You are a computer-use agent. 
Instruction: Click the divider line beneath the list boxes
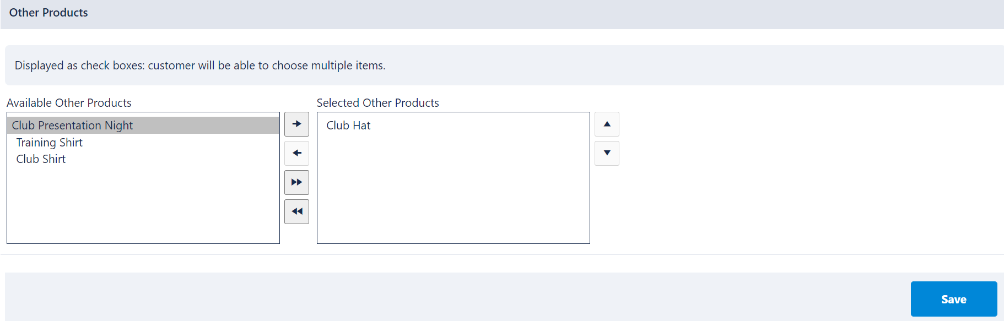pyautogui.click(x=502, y=254)
